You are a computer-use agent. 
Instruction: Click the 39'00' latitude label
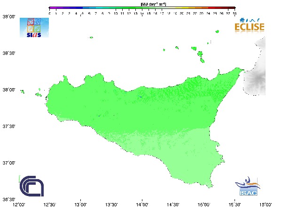9,17
